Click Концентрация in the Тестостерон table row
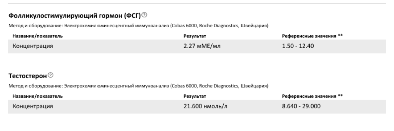The image size is (394, 131). coord(33,107)
